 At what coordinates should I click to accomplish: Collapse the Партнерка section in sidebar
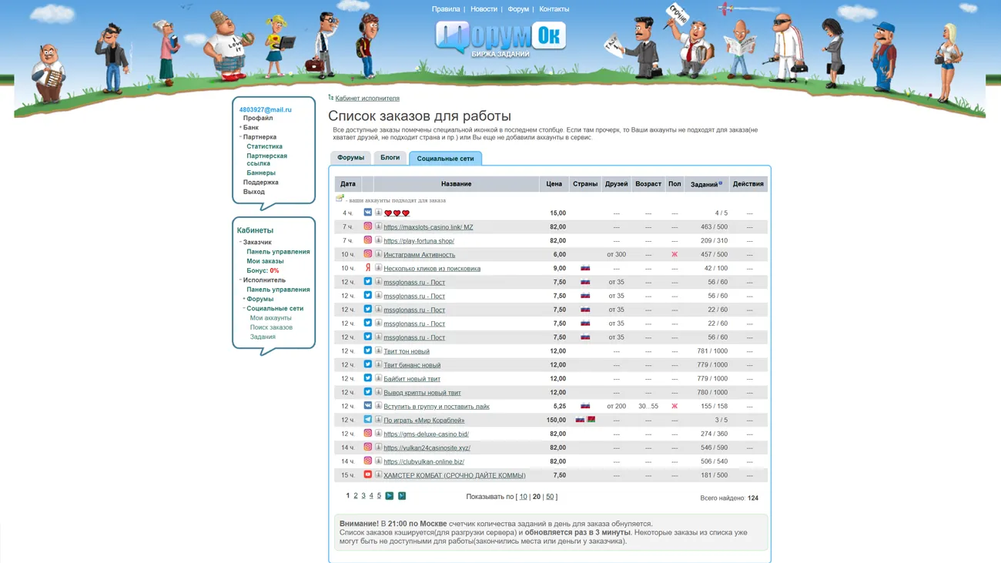240,136
